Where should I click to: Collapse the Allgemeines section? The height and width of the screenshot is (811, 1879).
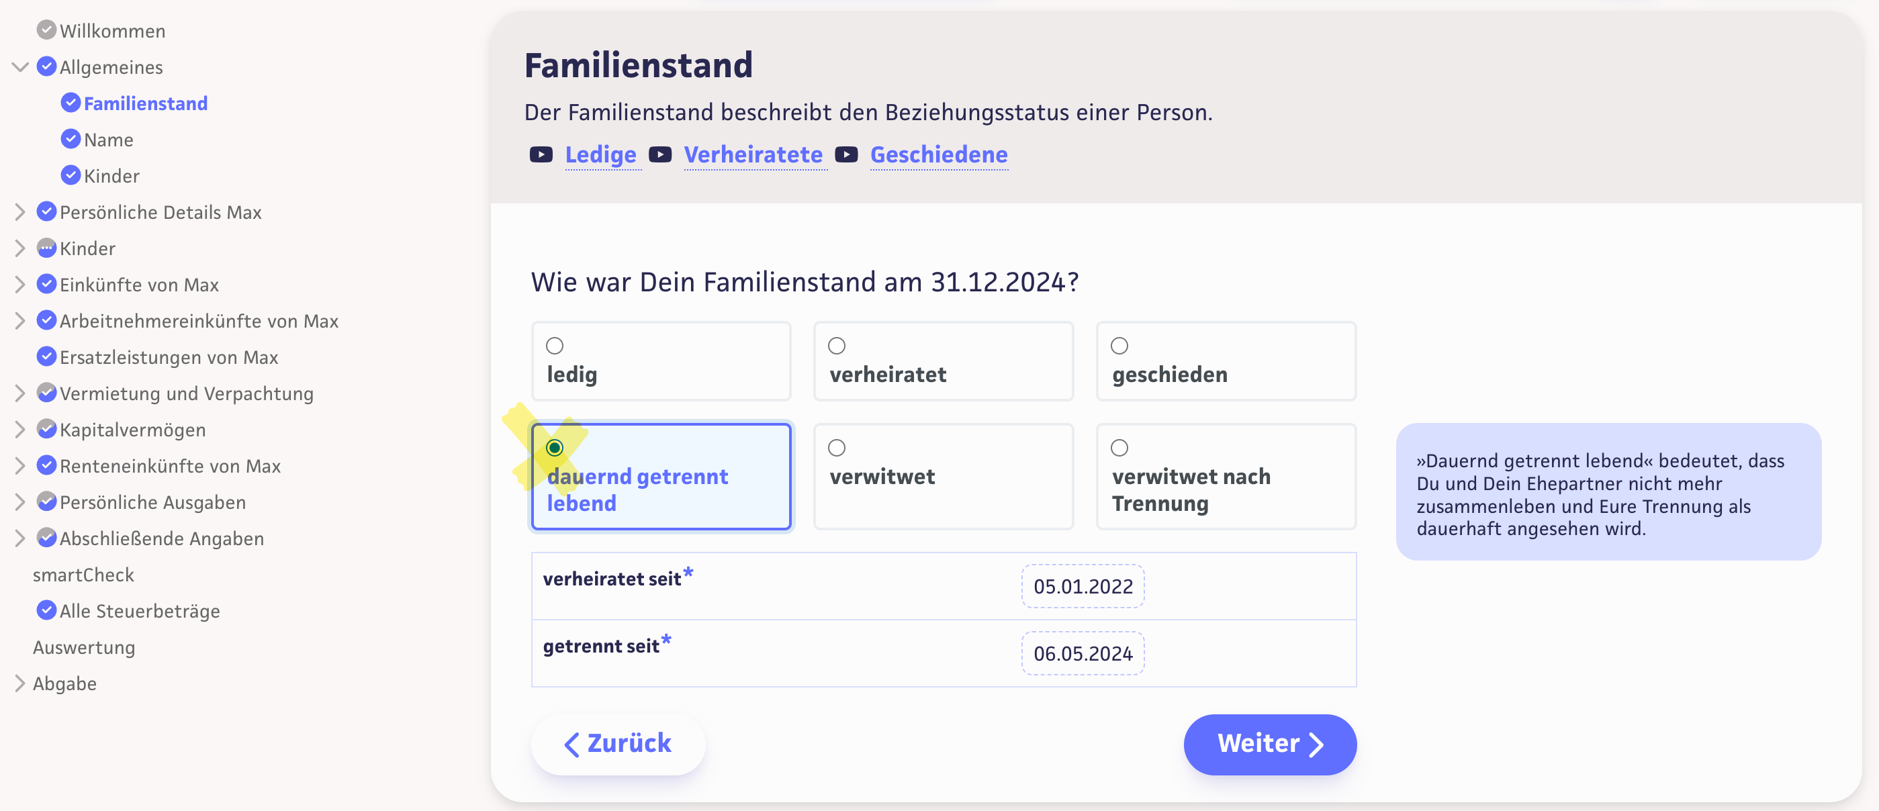click(19, 67)
